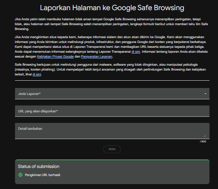The image size is (218, 189).
Task: Focus the URL yang akan dilaporkan field
Action: (x=112, y=111)
